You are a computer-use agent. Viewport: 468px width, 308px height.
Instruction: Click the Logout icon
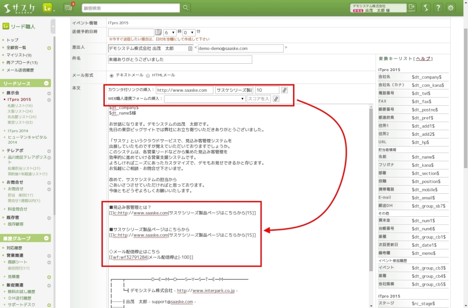click(411, 7)
